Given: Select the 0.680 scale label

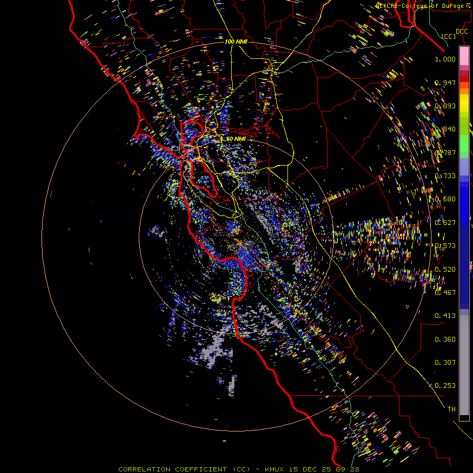Looking at the screenshot, I should tap(445, 199).
